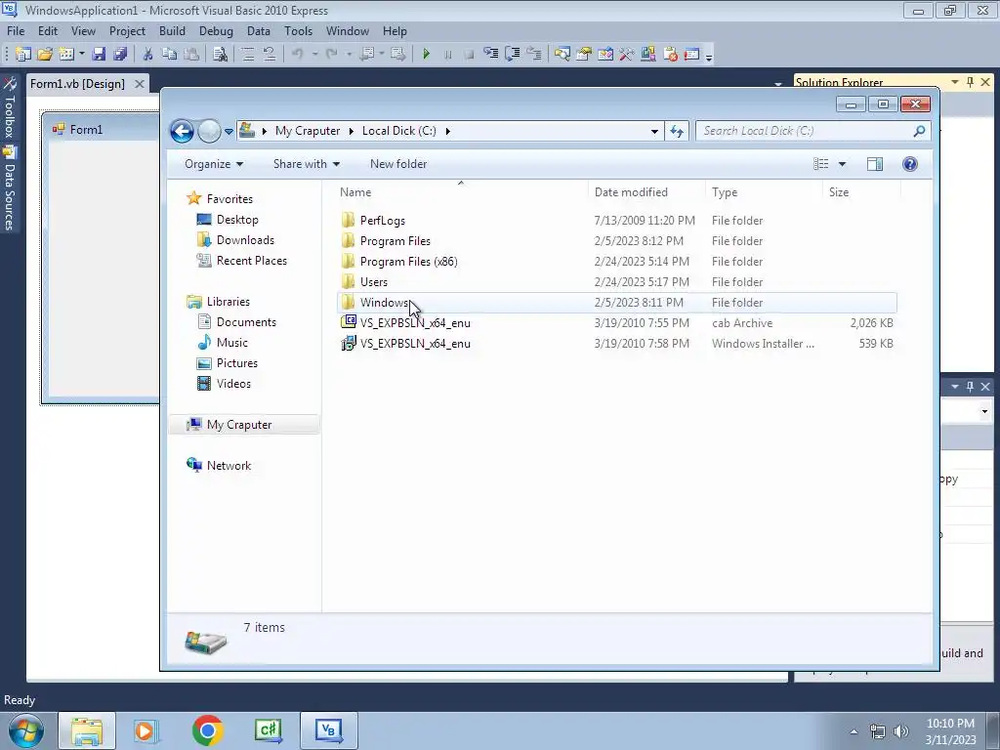Open the File menu
Image resolution: width=1000 pixels, height=750 pixels.
pos(16,30)
